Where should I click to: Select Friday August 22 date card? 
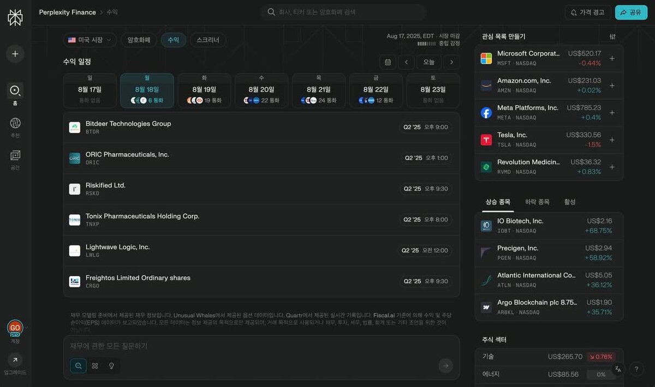click(376, 90)
